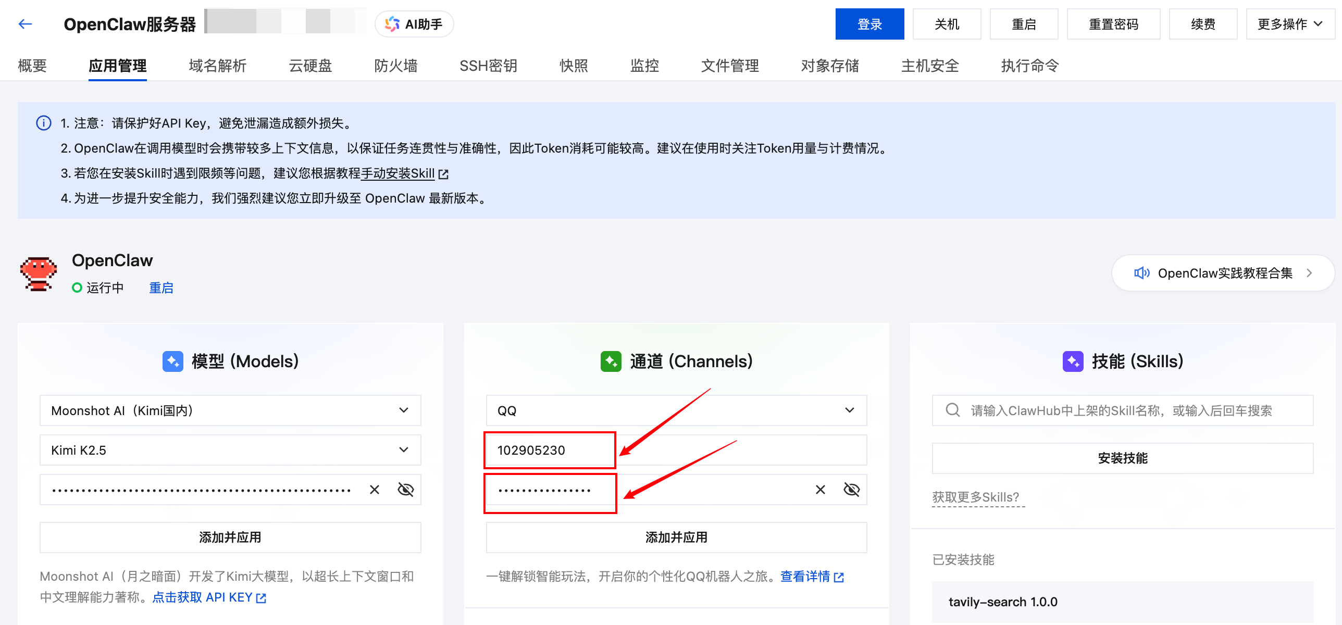Reveal the QQ channel token
The height and width of the screenshot is (625, 1342).
pos(851,489)
